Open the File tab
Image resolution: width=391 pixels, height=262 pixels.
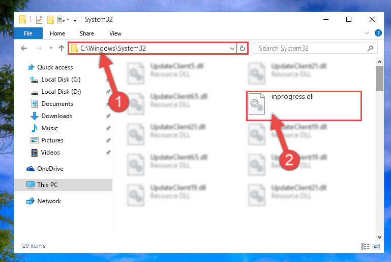[x=28, y=33]
